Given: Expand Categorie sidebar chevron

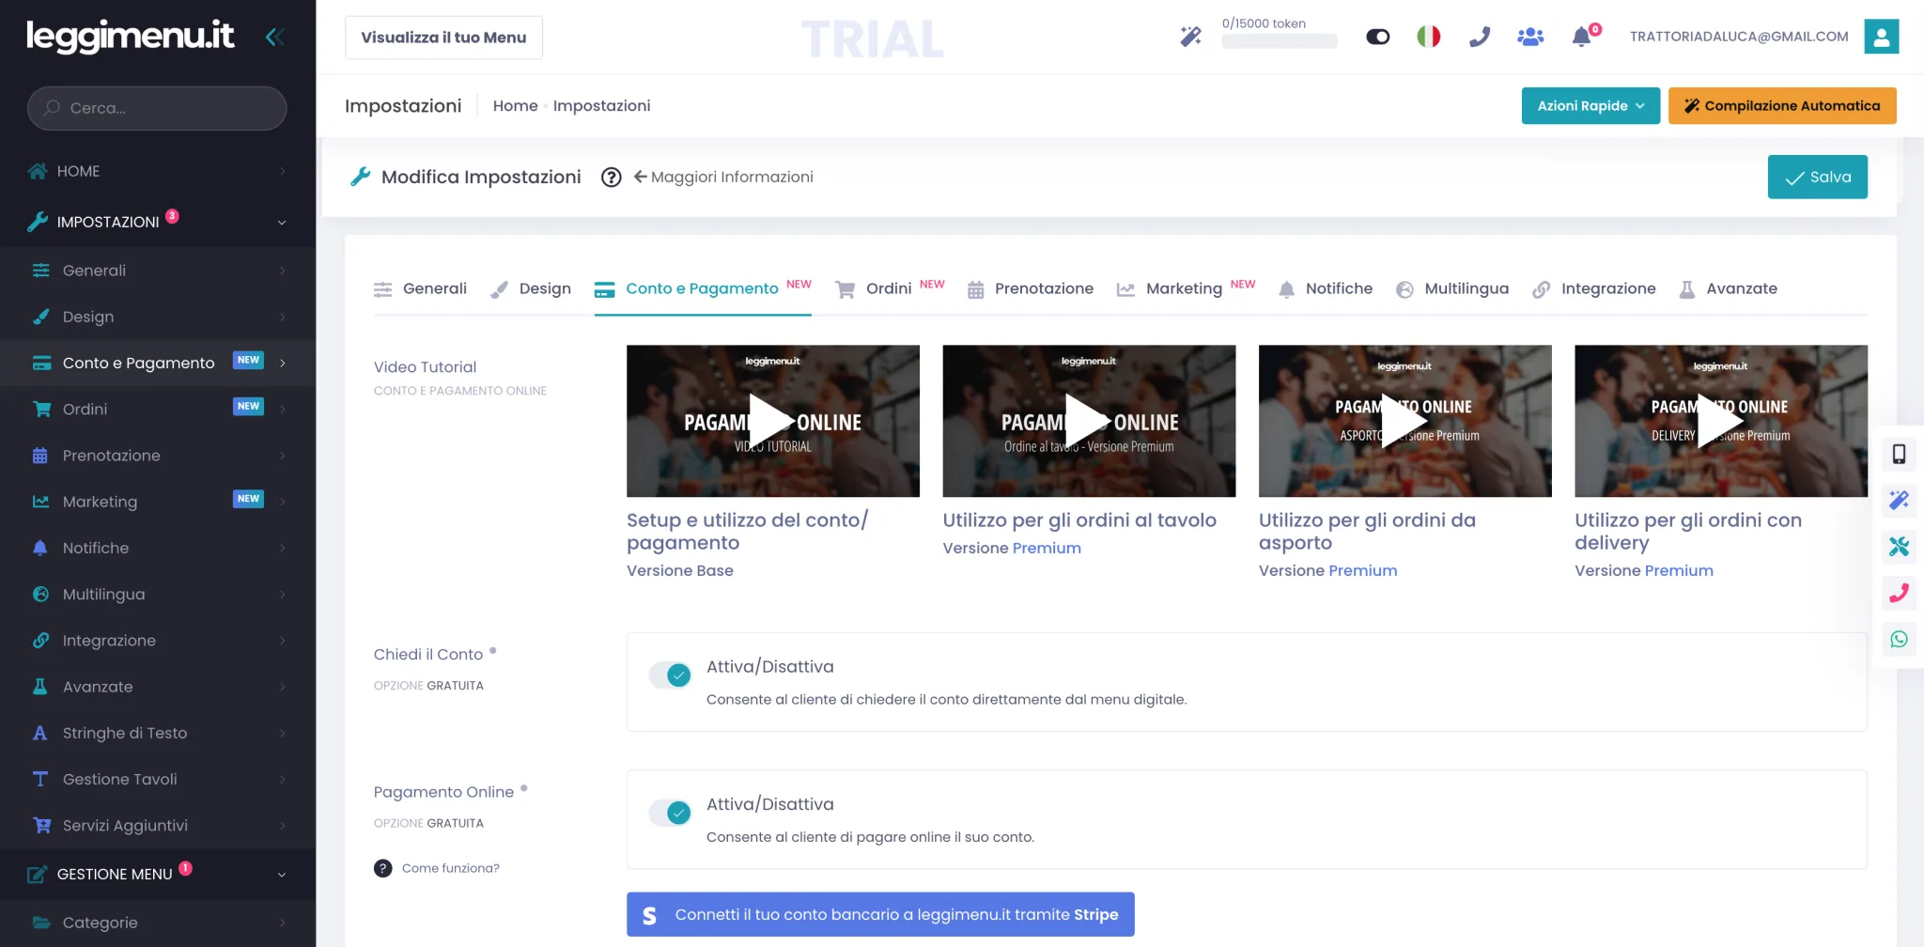Looking at the screenshot, I should click(282, 923).
